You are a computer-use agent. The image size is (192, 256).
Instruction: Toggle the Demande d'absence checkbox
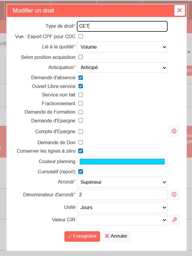click(81, 77)
